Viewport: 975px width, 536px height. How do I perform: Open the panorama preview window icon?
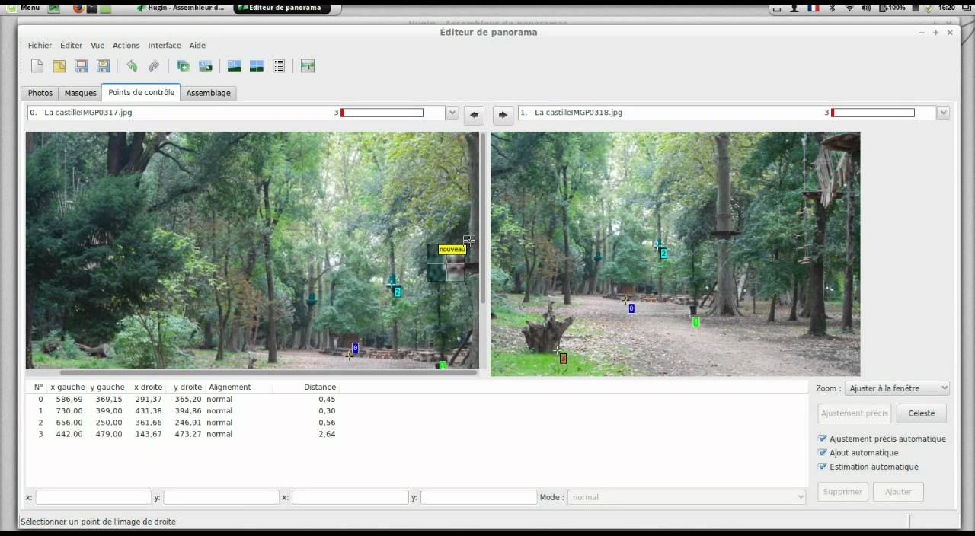257,66
